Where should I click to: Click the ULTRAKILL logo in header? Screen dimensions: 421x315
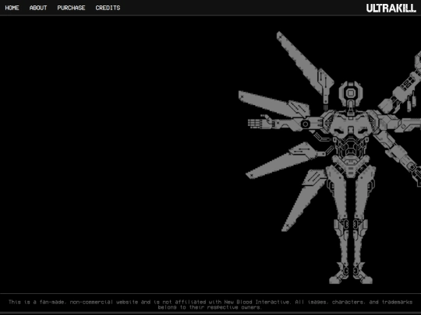tap(391, 8)
